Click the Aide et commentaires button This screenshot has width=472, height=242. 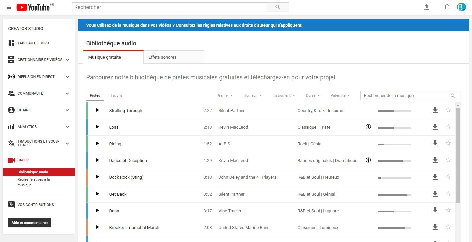[x=30, y=223]
